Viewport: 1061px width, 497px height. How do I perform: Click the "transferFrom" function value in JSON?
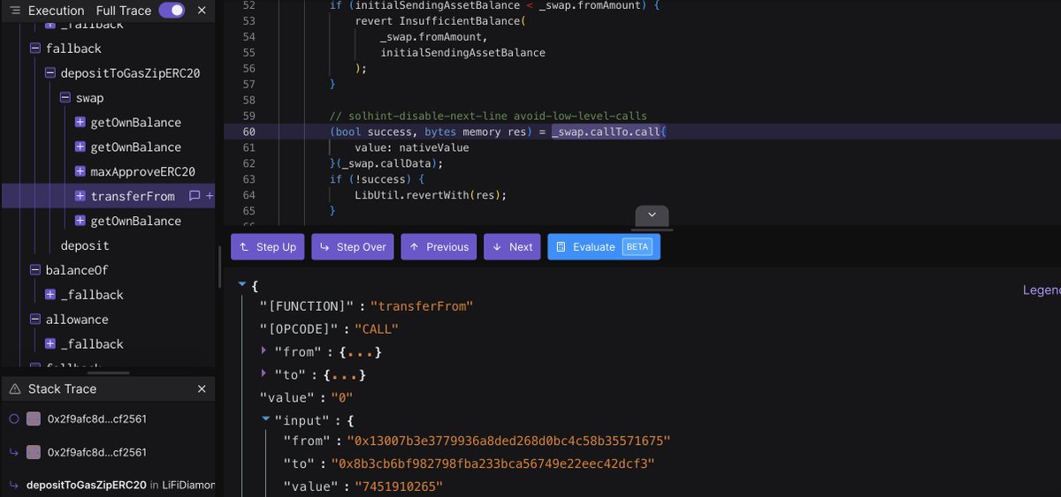point(422,306)
